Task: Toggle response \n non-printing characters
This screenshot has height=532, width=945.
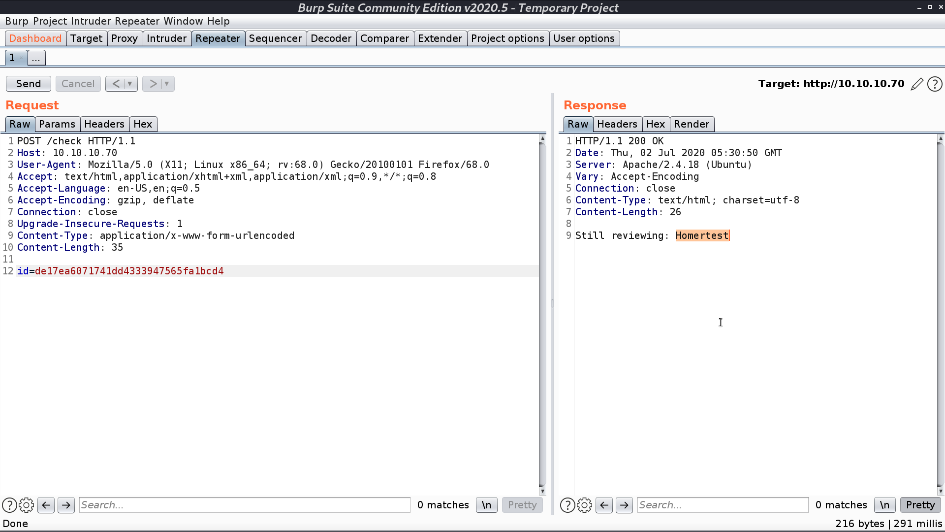Action: (884, 505)
